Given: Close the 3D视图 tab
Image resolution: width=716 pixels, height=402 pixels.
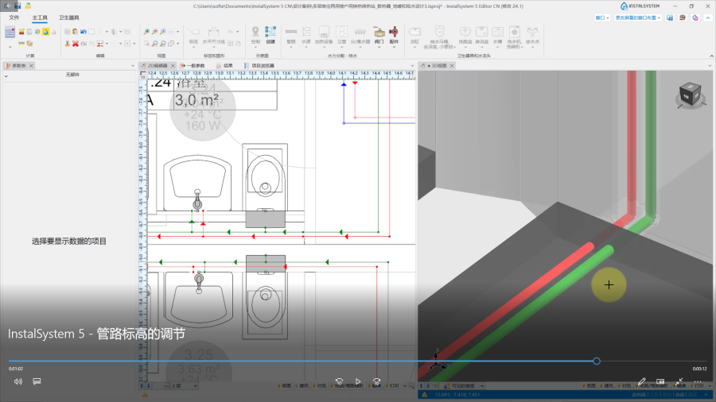Looking at the screenshot, I should click(x=452, y=66).
